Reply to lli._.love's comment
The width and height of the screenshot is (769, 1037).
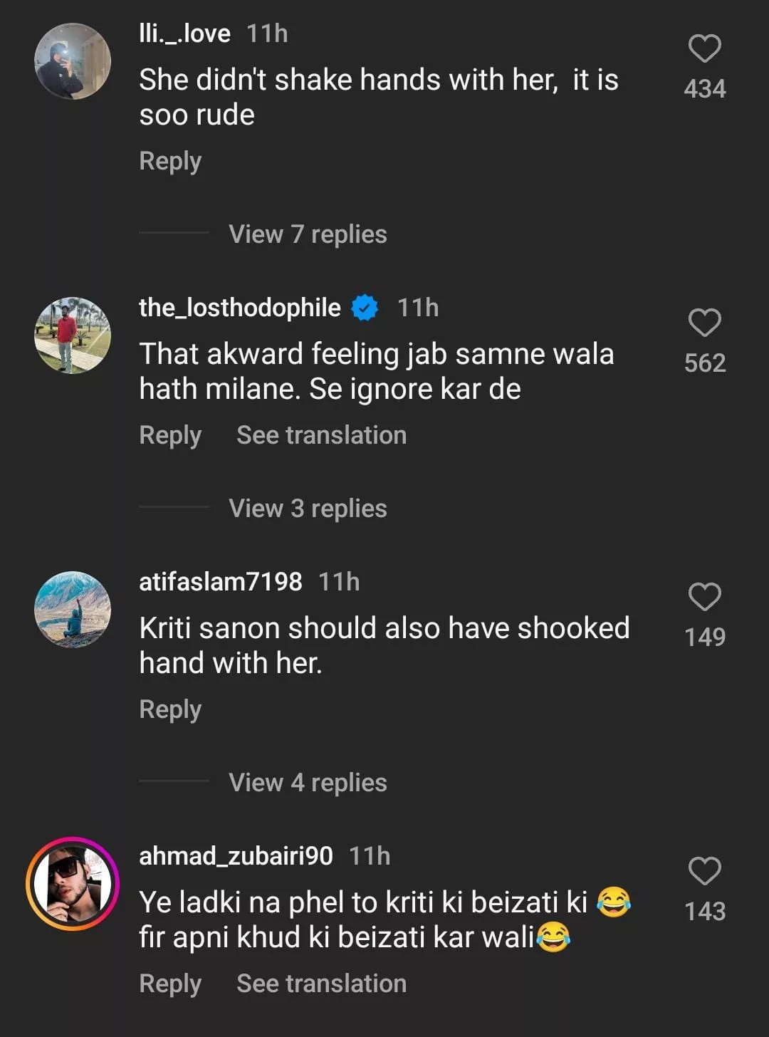coord(170,161)
